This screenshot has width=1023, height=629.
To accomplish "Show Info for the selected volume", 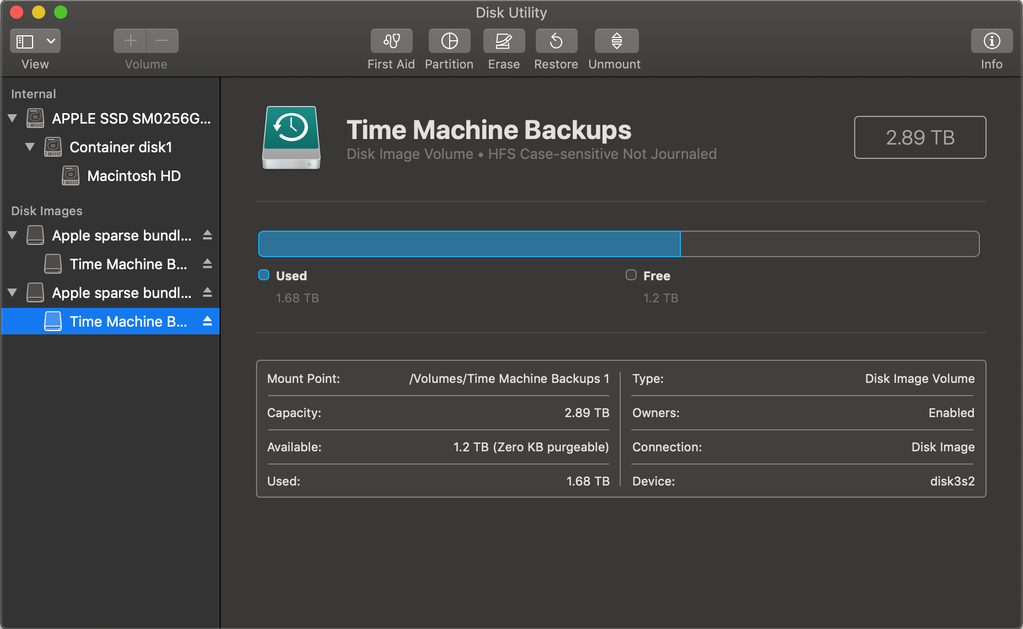I will pyautogui.click(x=992, y=40).
